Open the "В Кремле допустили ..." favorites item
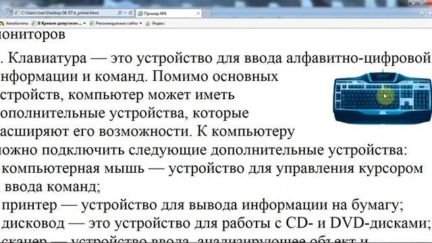The image size is (432, 243). 59,24
